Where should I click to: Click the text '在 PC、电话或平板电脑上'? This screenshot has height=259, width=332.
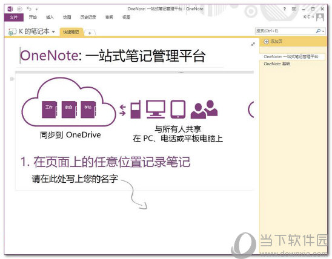(x=178, y=139)
